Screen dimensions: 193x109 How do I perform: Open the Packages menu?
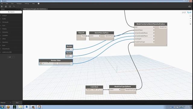point(19,4)
